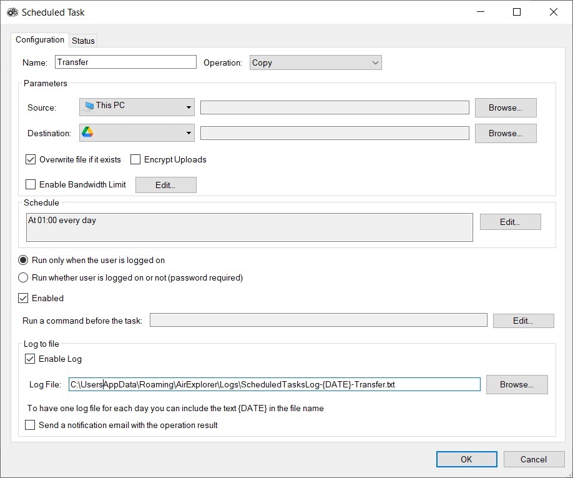Select the This PC icon in Source selector
This screenshot has width=573, height=478.
88,106
